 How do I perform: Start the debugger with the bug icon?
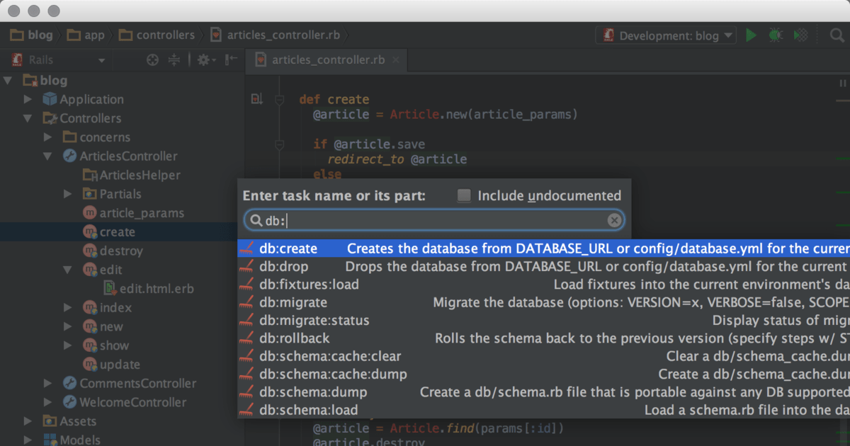pos(775,35)
